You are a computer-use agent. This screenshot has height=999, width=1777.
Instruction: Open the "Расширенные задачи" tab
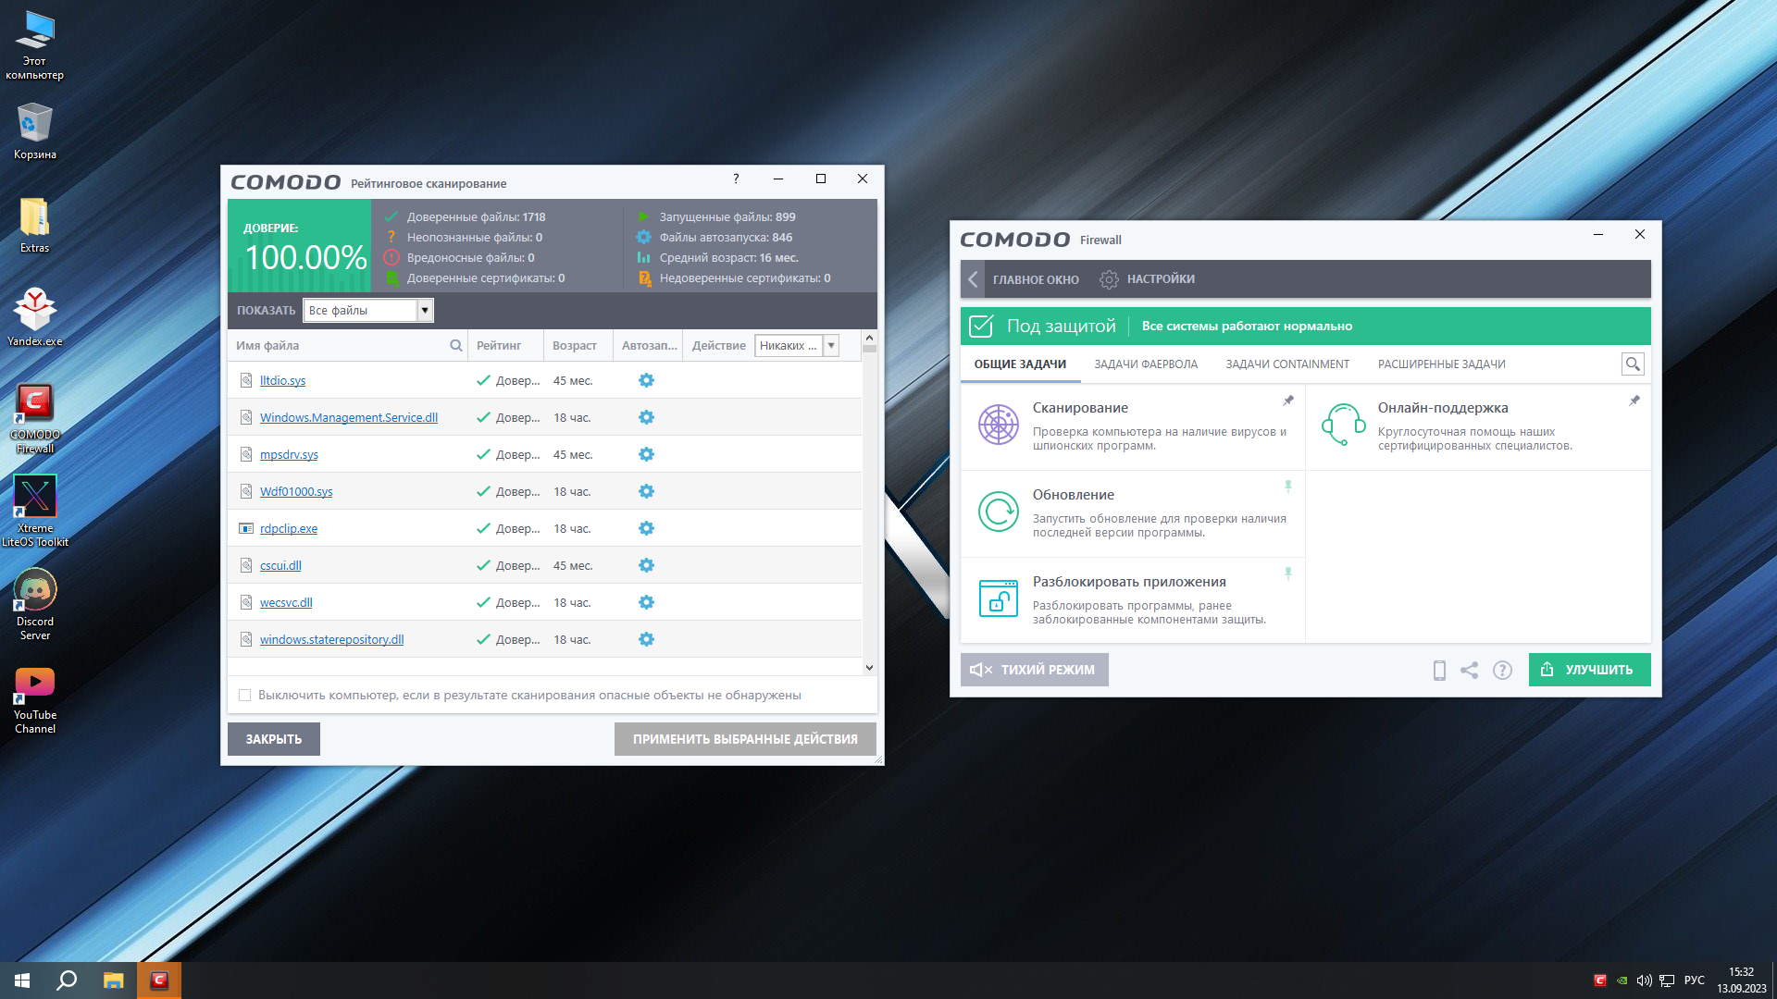[x=1441, y=364]
